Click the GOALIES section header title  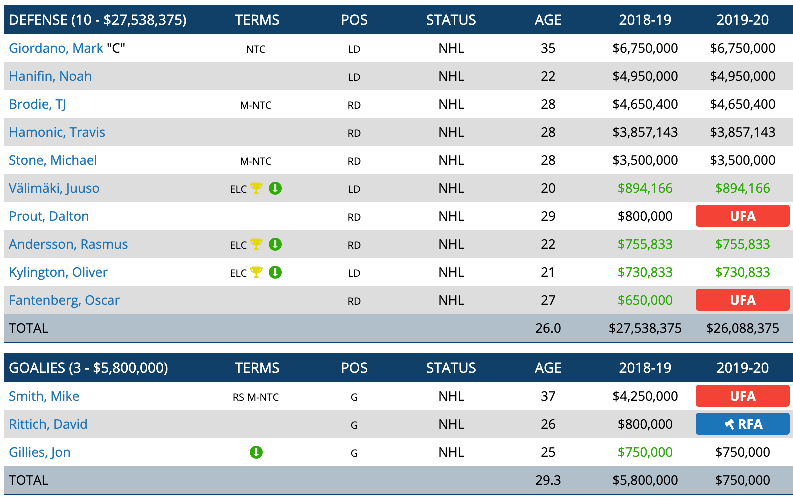click(x=88, y=368)
